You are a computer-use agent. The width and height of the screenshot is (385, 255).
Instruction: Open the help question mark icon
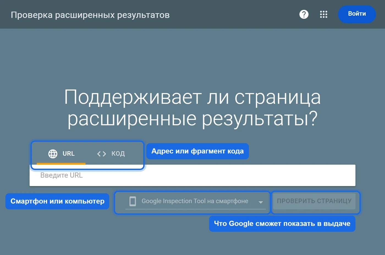tap(304, 14)
